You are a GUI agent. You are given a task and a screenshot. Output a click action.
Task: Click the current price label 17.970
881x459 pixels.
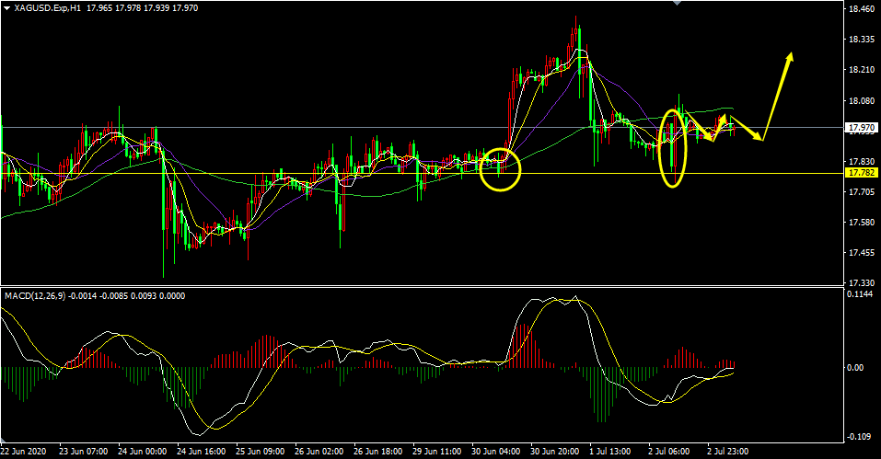(x=862, y=128)
